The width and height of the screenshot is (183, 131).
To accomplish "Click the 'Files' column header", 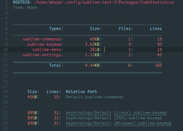I will point(125,29).
